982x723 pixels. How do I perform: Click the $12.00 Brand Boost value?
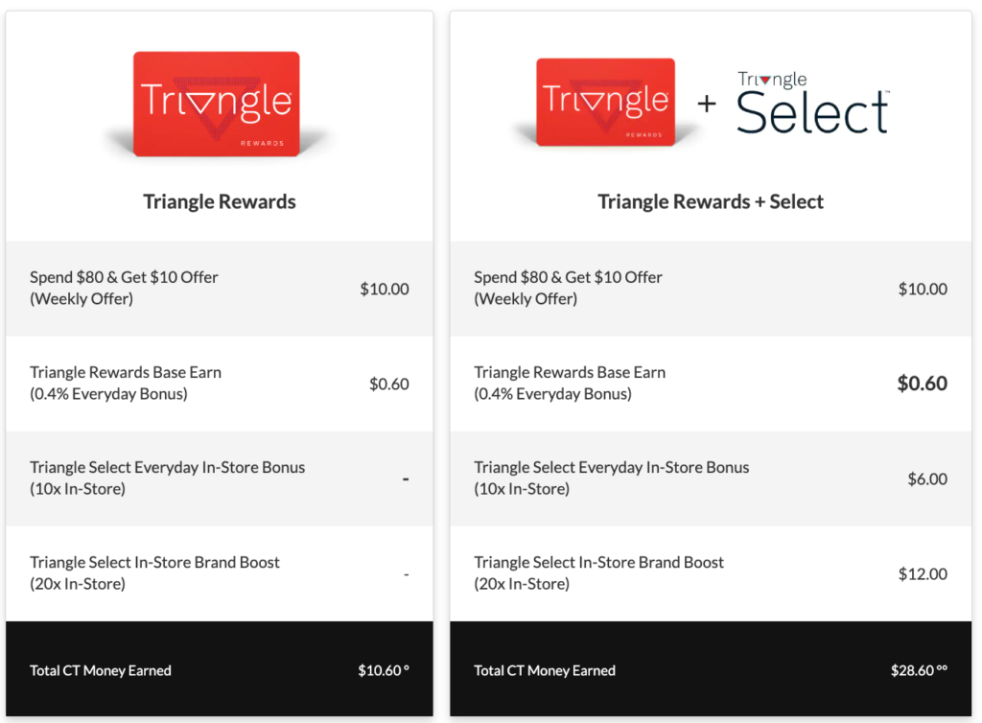tap(923, 573)
